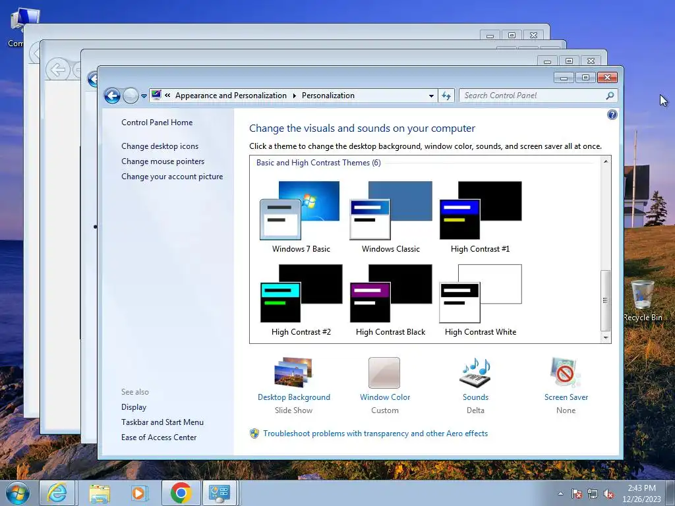The image size is (675, 506).
Task: Open recent pages dropdown beside forward button
Action: 144,96
